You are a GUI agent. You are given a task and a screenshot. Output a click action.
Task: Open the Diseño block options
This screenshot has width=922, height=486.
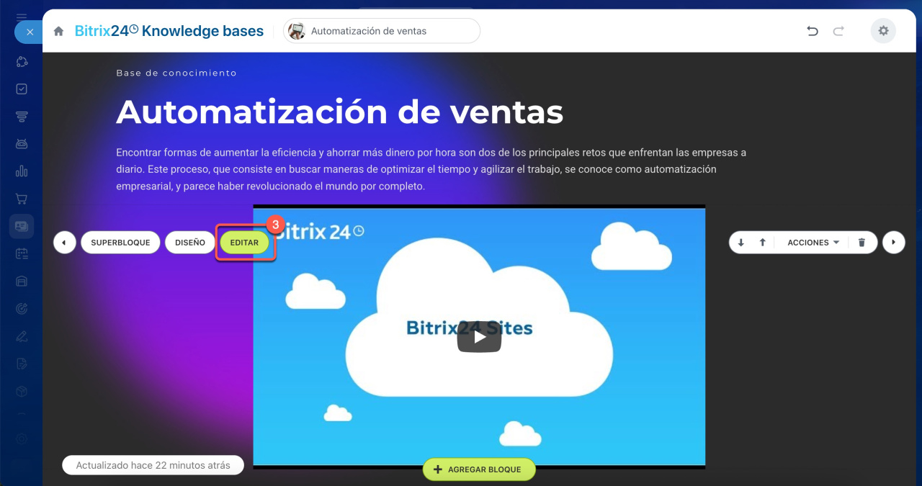tap(190, 243)
